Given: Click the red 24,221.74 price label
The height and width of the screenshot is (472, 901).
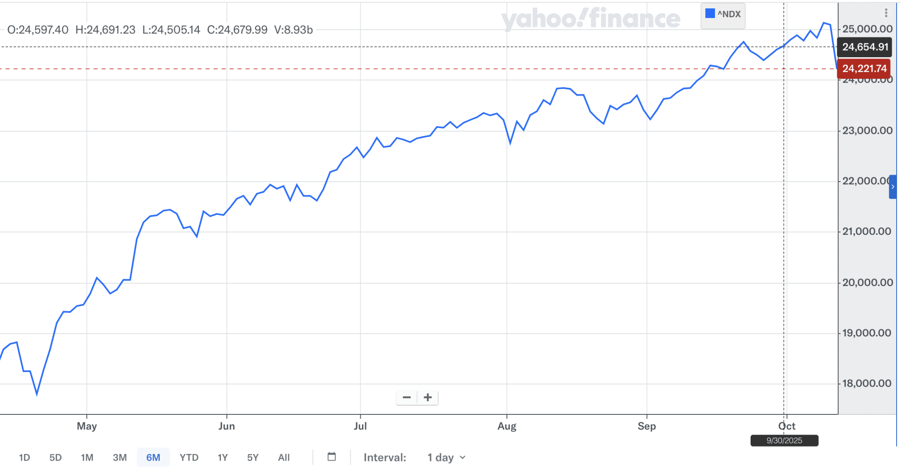Looking at the screenshot, I should 864,69.
